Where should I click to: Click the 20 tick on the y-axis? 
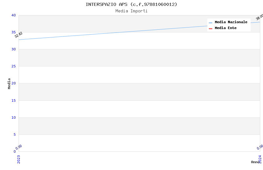tap(13, 83)
